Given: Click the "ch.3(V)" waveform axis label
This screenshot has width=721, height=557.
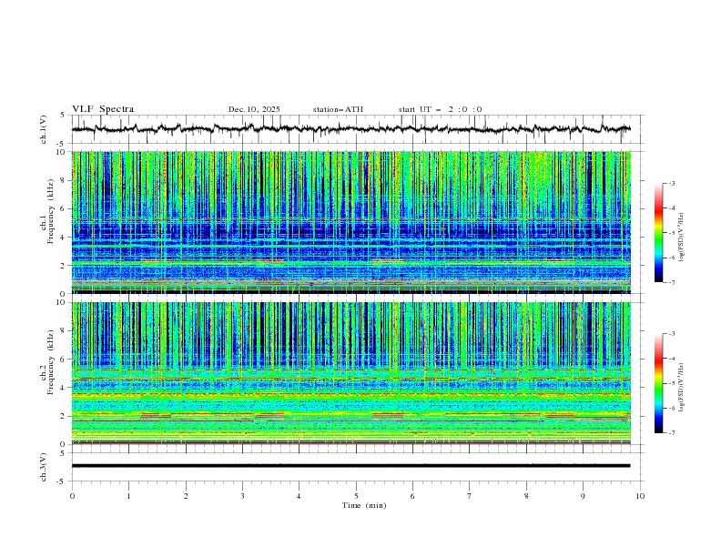Looking at the screenshot, I should tap(44, 467).
